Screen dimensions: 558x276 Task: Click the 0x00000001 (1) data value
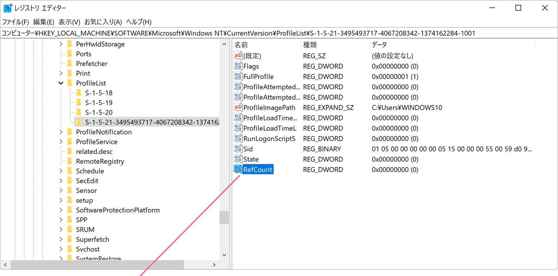tap(395, 76)
